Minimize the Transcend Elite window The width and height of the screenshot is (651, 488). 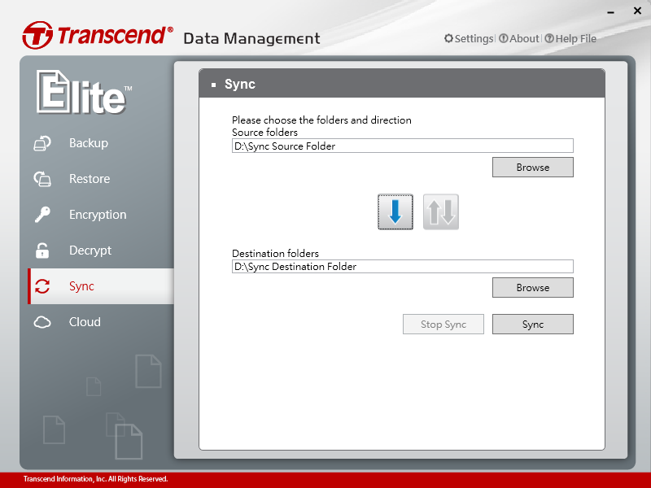pyautogui.click(x=610, y=11)
